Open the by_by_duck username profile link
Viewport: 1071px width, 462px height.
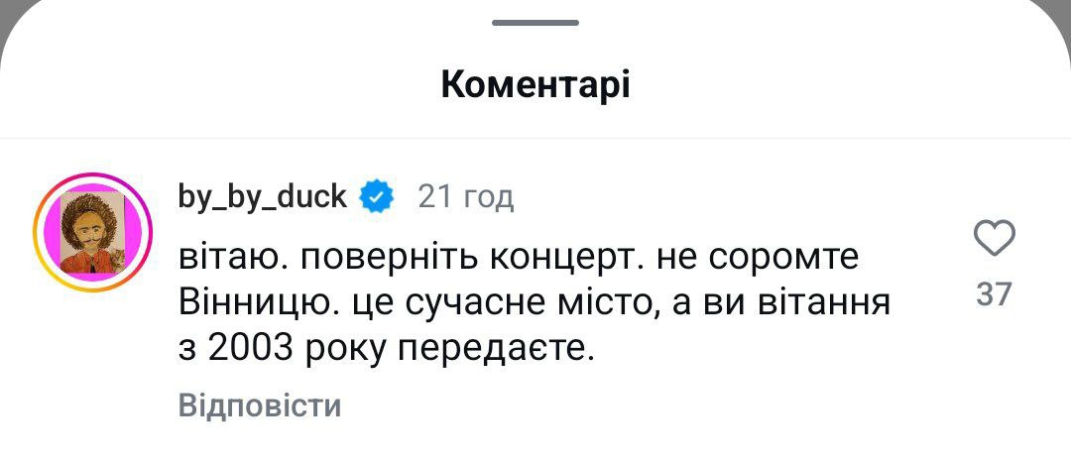point(263,197)
